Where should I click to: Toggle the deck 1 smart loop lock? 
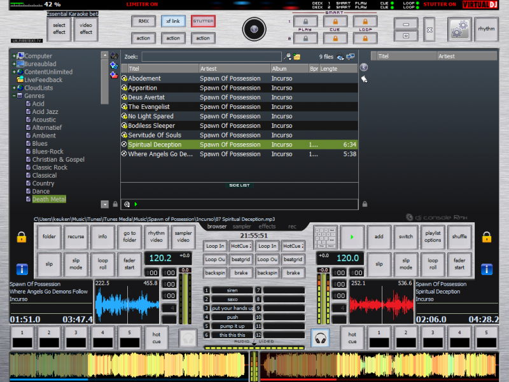(365, 22)
